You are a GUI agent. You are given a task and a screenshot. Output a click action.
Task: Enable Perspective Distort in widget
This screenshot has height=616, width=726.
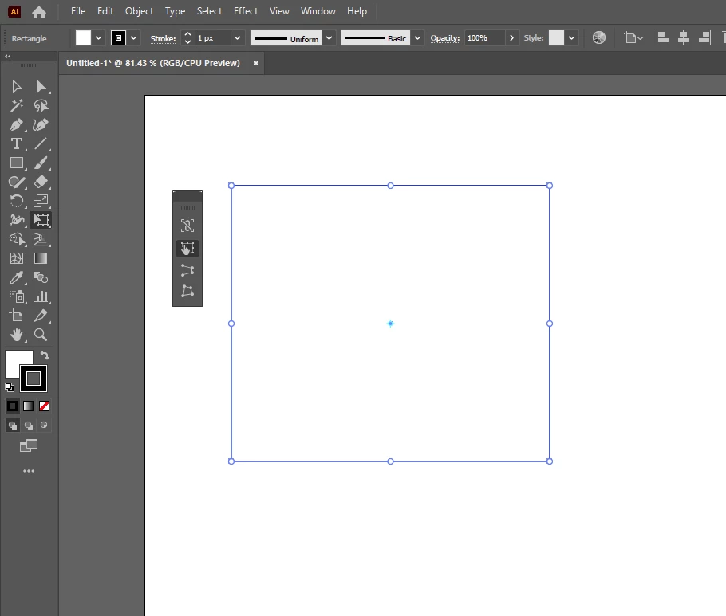pyautogui.click(x=187, y=270)
